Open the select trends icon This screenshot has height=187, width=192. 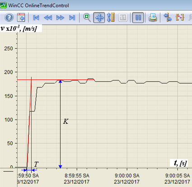coord(180,18)
